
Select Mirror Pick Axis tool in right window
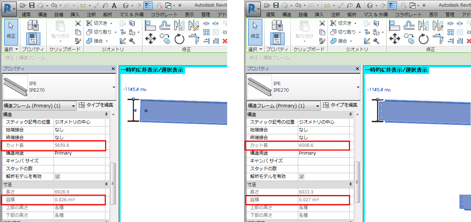[x=424, y=25]
